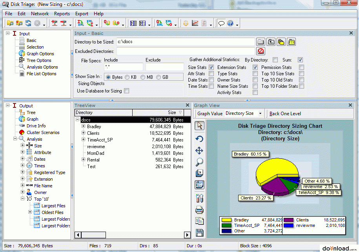The image size is (359, 252).
Task: Expand the Size analysis node
Action: tap(22, 145)
